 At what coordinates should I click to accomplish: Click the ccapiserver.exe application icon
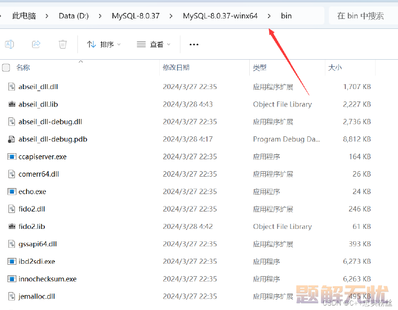(11, 157)
